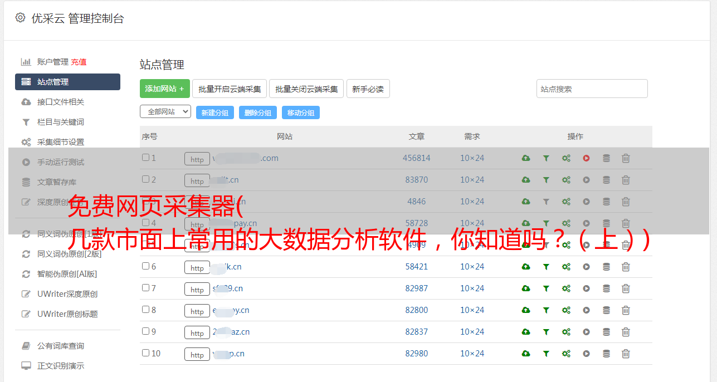Viewport: 717px width, 382px height.
Task: Click the settings gear icon beside 优采云 title
Action: coord(21,18)
